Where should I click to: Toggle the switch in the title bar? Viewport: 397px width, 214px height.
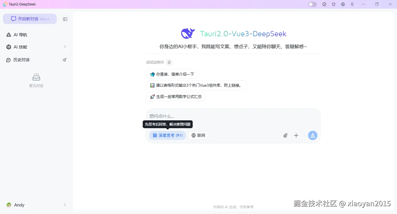[x=312, y=4]
